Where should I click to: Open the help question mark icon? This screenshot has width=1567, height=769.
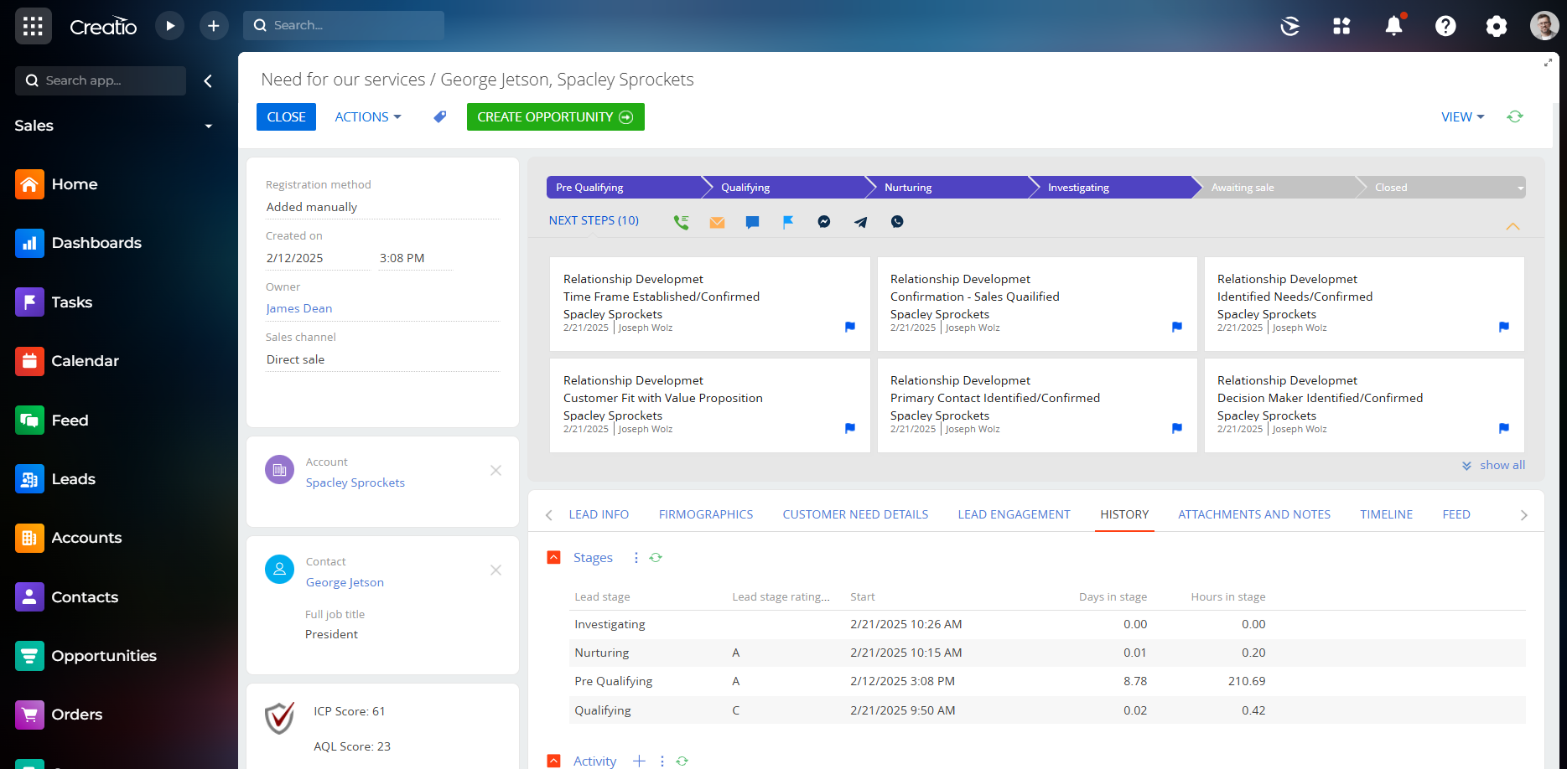tap(1445, 26)
